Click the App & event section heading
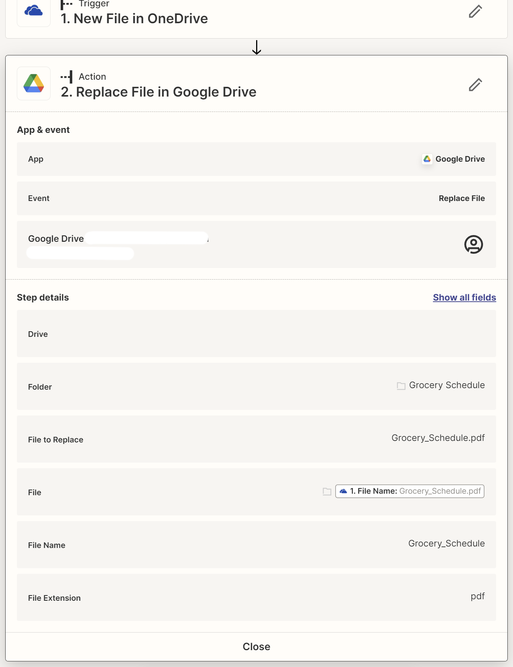Viewport: 513px width, 667px height. coord(43,130)
